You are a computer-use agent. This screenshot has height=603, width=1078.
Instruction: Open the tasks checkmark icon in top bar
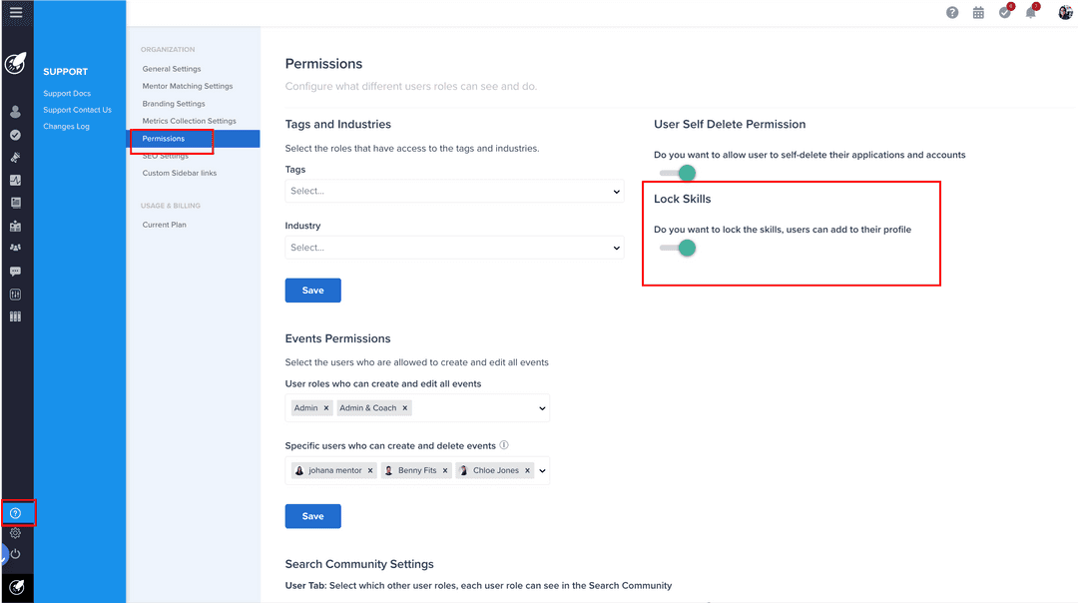tap(1005, 13)
